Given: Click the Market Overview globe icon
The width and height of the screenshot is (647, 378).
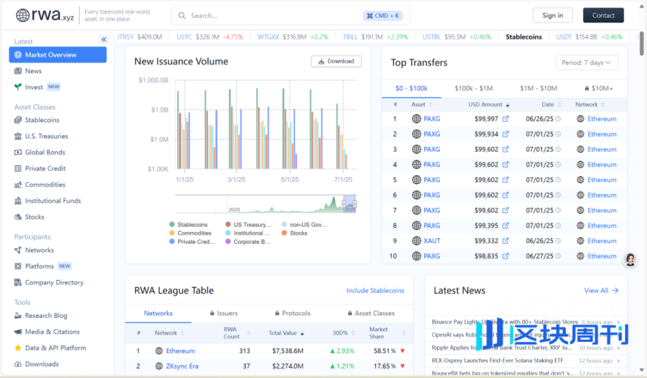Looking at the screenshot, I should (18, 55).
